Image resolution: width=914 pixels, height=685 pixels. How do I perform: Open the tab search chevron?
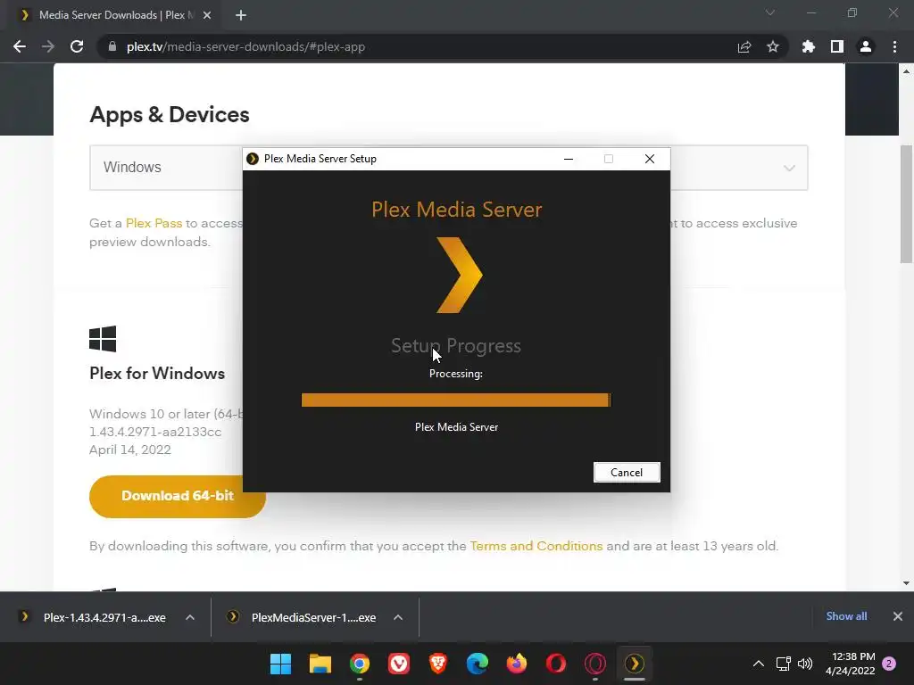pyautogui.click(x=770, y=12)
